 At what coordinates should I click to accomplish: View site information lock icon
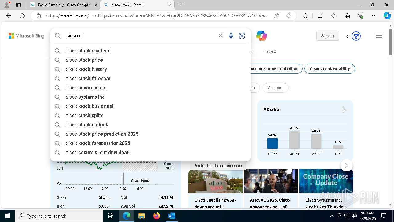[x=38, y=16]
